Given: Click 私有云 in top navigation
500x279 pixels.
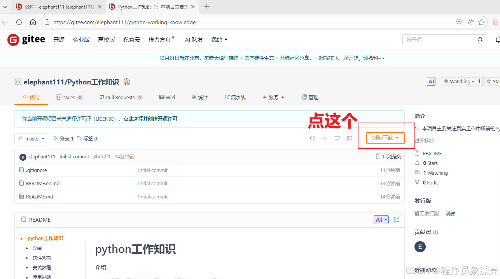Looking at the screenshot, I should tap(132, 40).
